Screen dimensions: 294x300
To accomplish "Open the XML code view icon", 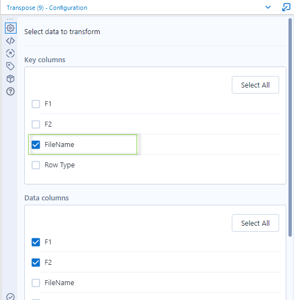I will click(x=10, y=41).
